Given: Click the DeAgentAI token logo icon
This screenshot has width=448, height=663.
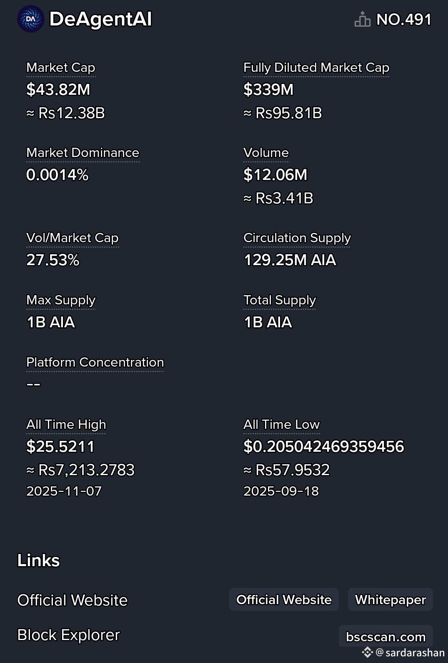Looking at the screenshot, I should point(31,19).
